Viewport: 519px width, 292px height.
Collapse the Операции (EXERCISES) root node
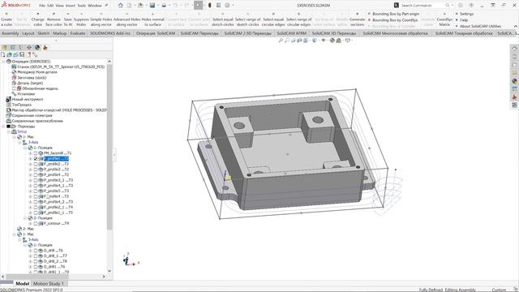click(3, 62)
